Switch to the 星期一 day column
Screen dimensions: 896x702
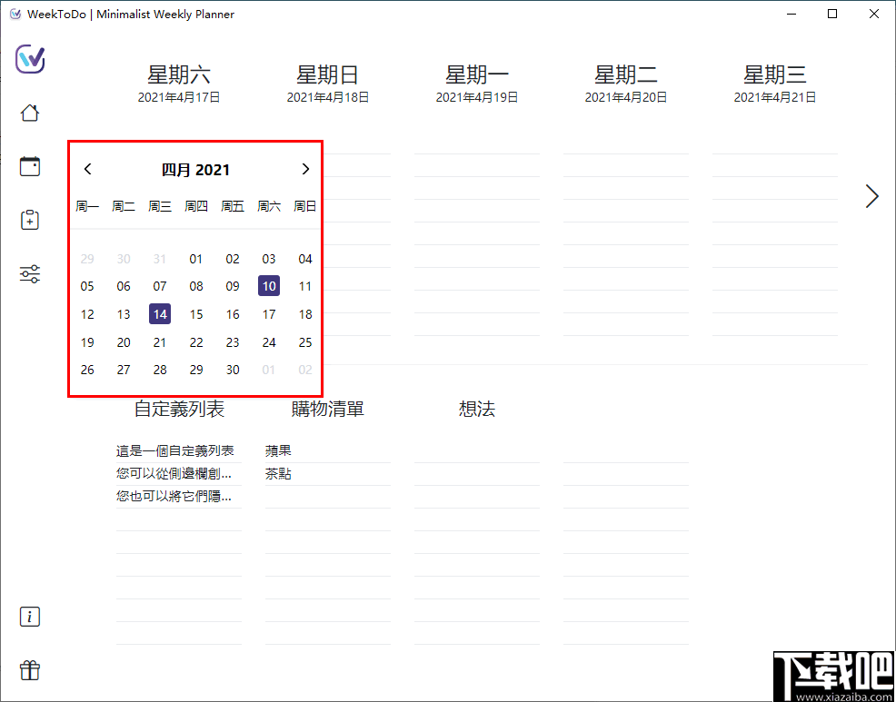[x=477, y=75]
